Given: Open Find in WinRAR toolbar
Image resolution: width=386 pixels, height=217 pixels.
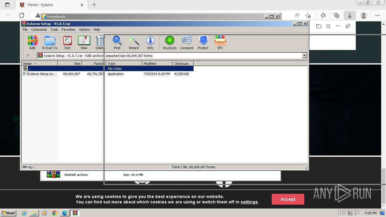Looking at the screenshot, I should tap(117, 42).
